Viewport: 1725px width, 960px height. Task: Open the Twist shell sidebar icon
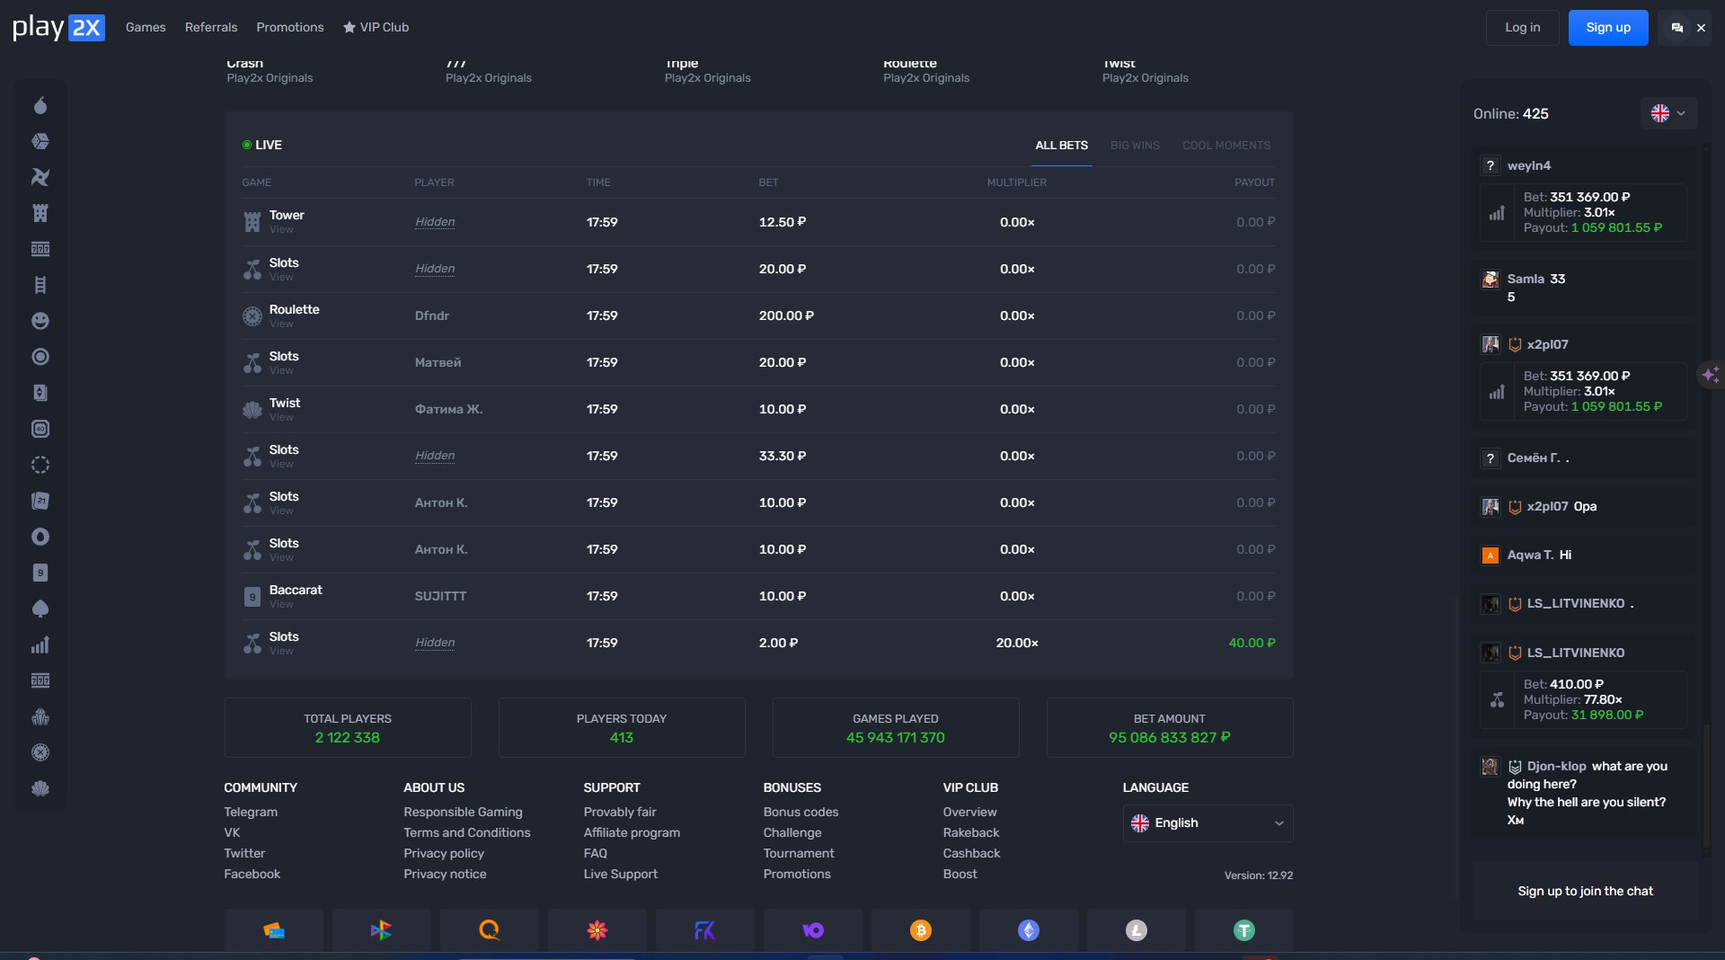(x=40, y=788)
